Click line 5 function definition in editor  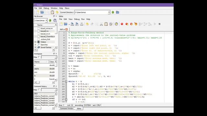point(81,43)
